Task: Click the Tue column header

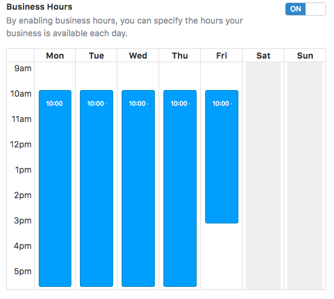Action: point(96,56)
